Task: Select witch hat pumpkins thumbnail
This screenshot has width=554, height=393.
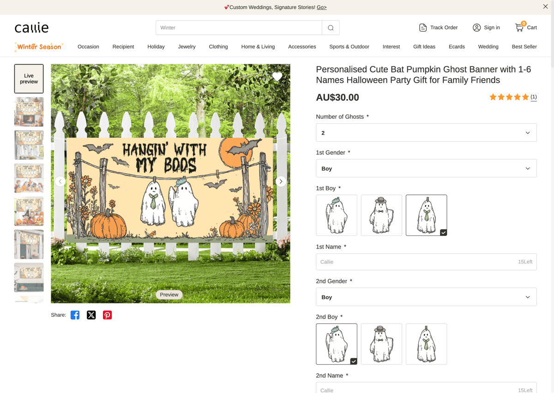Action: pos(29,212)
